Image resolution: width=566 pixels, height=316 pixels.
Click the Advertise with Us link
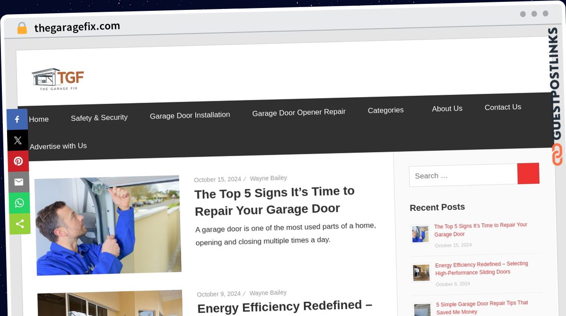(58, 146)
